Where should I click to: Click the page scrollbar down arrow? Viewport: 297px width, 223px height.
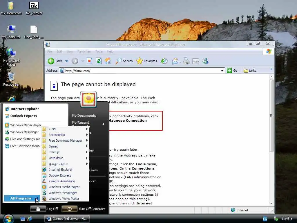tap(271, 203)
